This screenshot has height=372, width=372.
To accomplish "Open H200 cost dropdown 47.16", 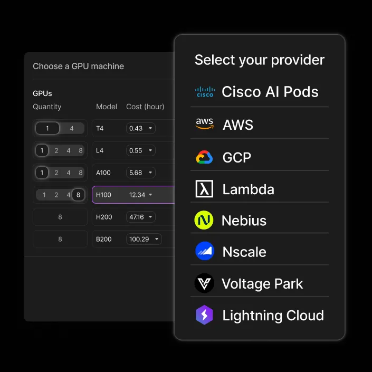I will tap(141, 217).
